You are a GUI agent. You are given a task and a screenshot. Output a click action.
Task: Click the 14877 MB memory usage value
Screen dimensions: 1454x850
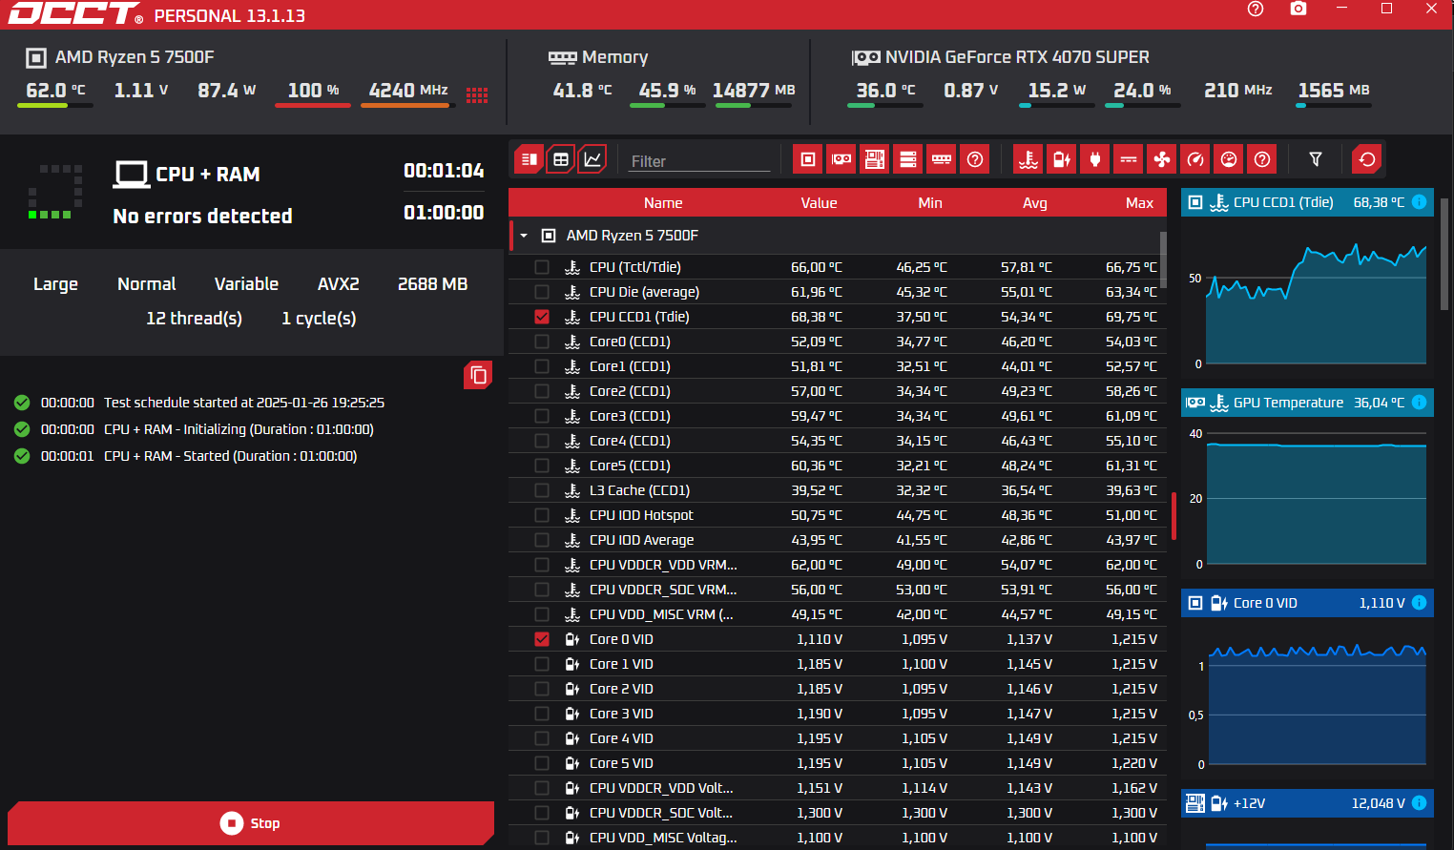[x=754, y=91]
